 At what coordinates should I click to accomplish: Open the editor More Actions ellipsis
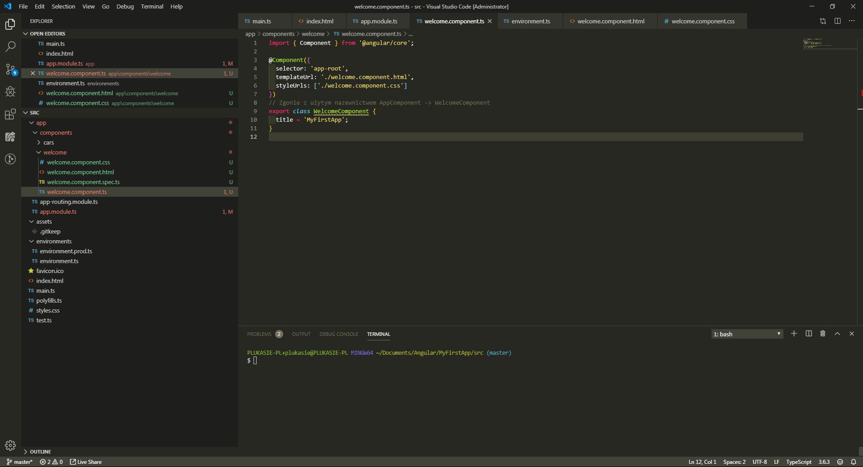pos(852,21)
